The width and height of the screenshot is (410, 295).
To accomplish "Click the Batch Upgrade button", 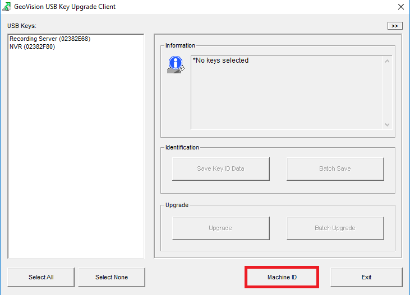I will (335, 228).
